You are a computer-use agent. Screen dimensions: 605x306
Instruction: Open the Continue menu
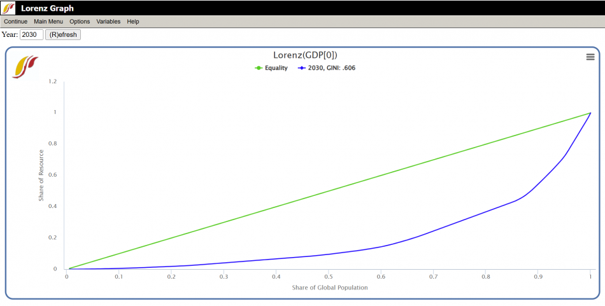(x=15, y=22)
